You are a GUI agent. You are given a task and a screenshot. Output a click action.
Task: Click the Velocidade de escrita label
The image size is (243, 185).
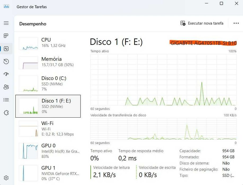[x=157, y=168]
